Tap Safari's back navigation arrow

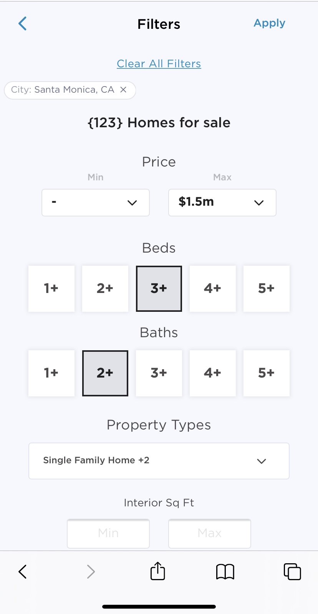point(23,572)
